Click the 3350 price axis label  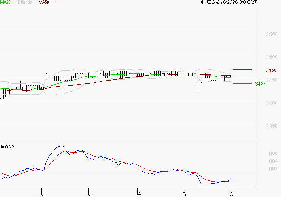[x=272, y=126]
